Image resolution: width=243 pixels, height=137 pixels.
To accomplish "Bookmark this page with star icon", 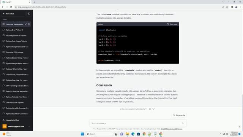I will (227, 7).
